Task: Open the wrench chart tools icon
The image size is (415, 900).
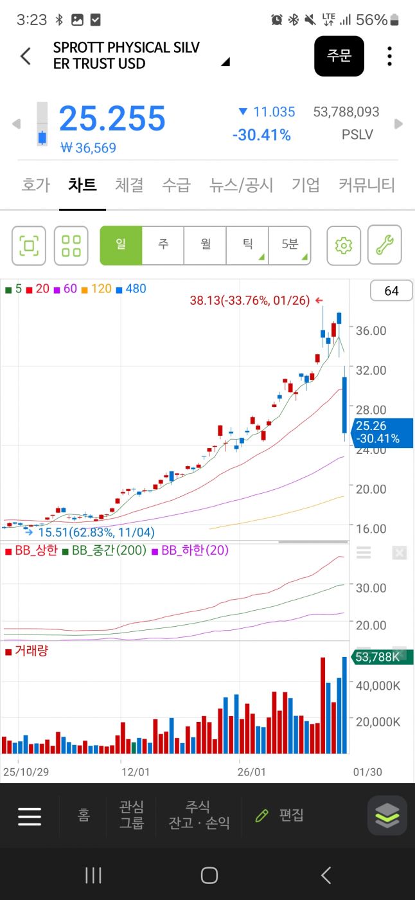Action: (384, 245)
